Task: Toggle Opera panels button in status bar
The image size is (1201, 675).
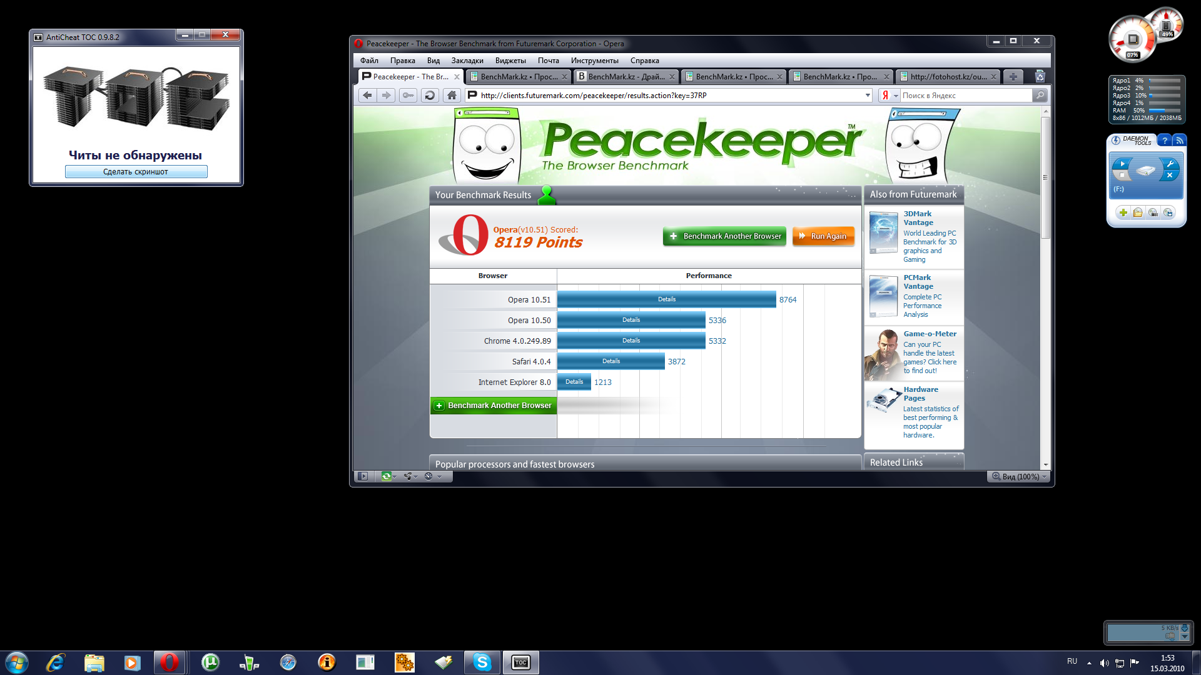Action: pos(363,476)
